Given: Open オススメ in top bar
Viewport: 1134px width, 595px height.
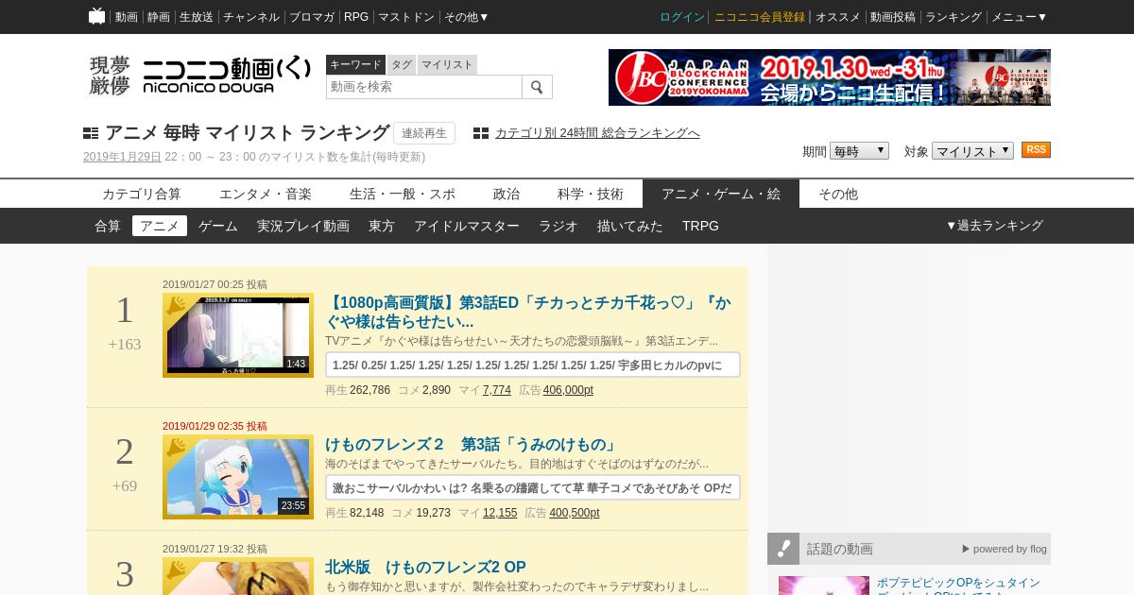Looking at the screenshot, I should pyautogui.click(x=838, y=17).
